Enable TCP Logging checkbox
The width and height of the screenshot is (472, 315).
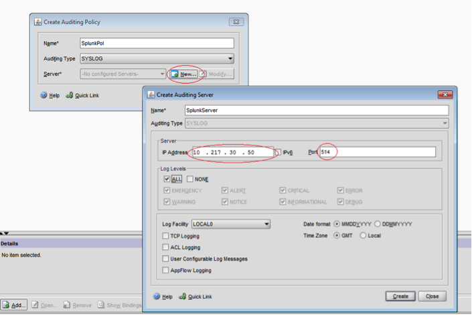click(166, 236)
